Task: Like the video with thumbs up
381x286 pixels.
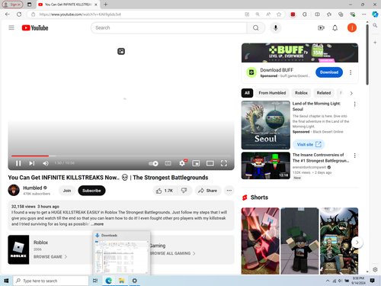Action: click(x=165, y=191)
